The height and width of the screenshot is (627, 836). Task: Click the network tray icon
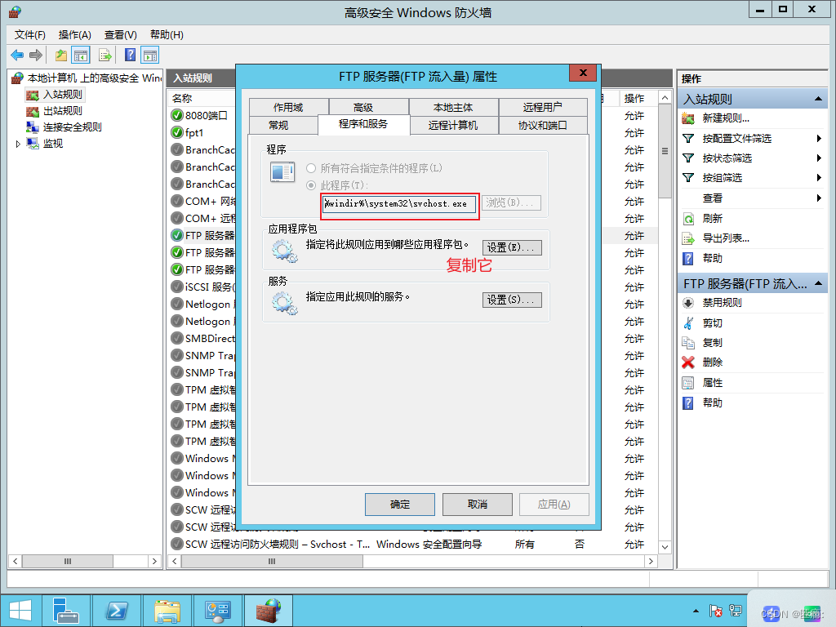pyautogui.click(x=736, y=611)
